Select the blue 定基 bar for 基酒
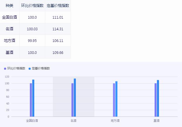Viewport: 182px width, 127px height. point(158,98)
